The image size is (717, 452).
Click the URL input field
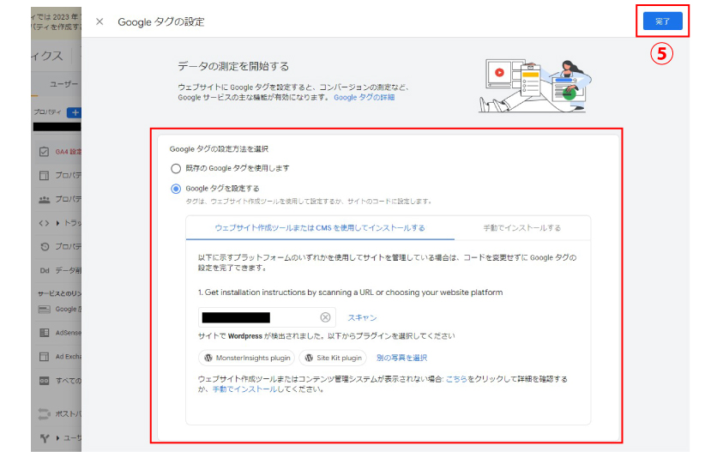pos(257,317)
